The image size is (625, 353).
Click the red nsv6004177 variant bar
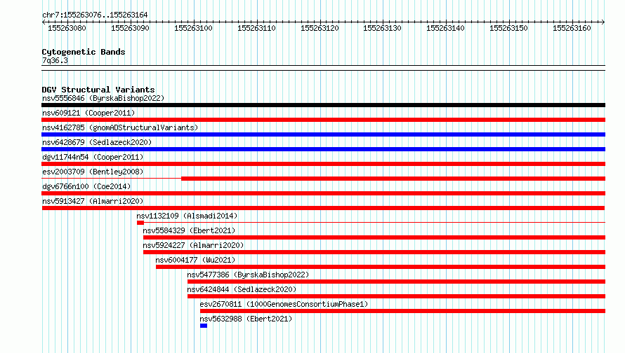381,267
